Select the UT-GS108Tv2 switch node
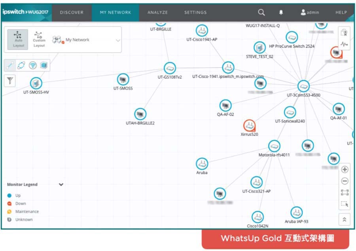Image resolution: width=356 pixels, height=251 pixels. [x=170, y=68]
